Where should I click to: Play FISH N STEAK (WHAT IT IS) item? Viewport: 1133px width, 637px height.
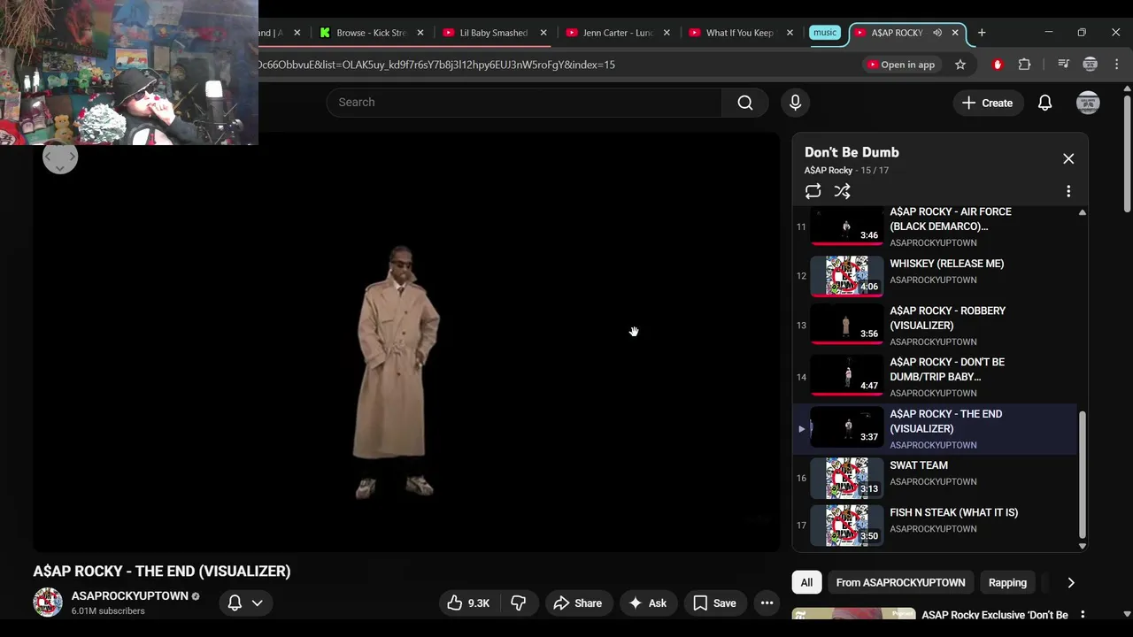[x=935, y=526]
